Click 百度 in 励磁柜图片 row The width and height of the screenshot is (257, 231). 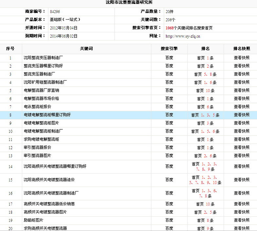(x=169, y=220)
